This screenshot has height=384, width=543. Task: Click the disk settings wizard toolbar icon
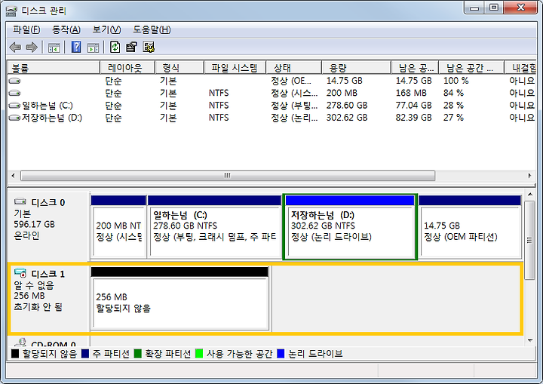coord(149,47)
